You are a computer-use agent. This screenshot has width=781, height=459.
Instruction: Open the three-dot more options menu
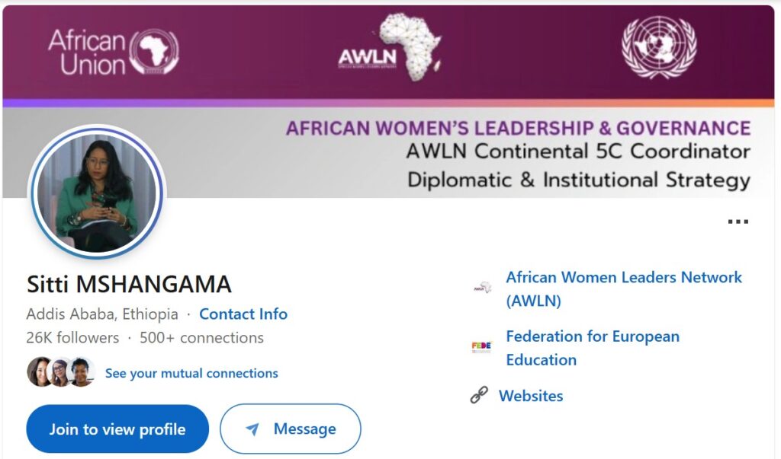click(x=738, y=222)
